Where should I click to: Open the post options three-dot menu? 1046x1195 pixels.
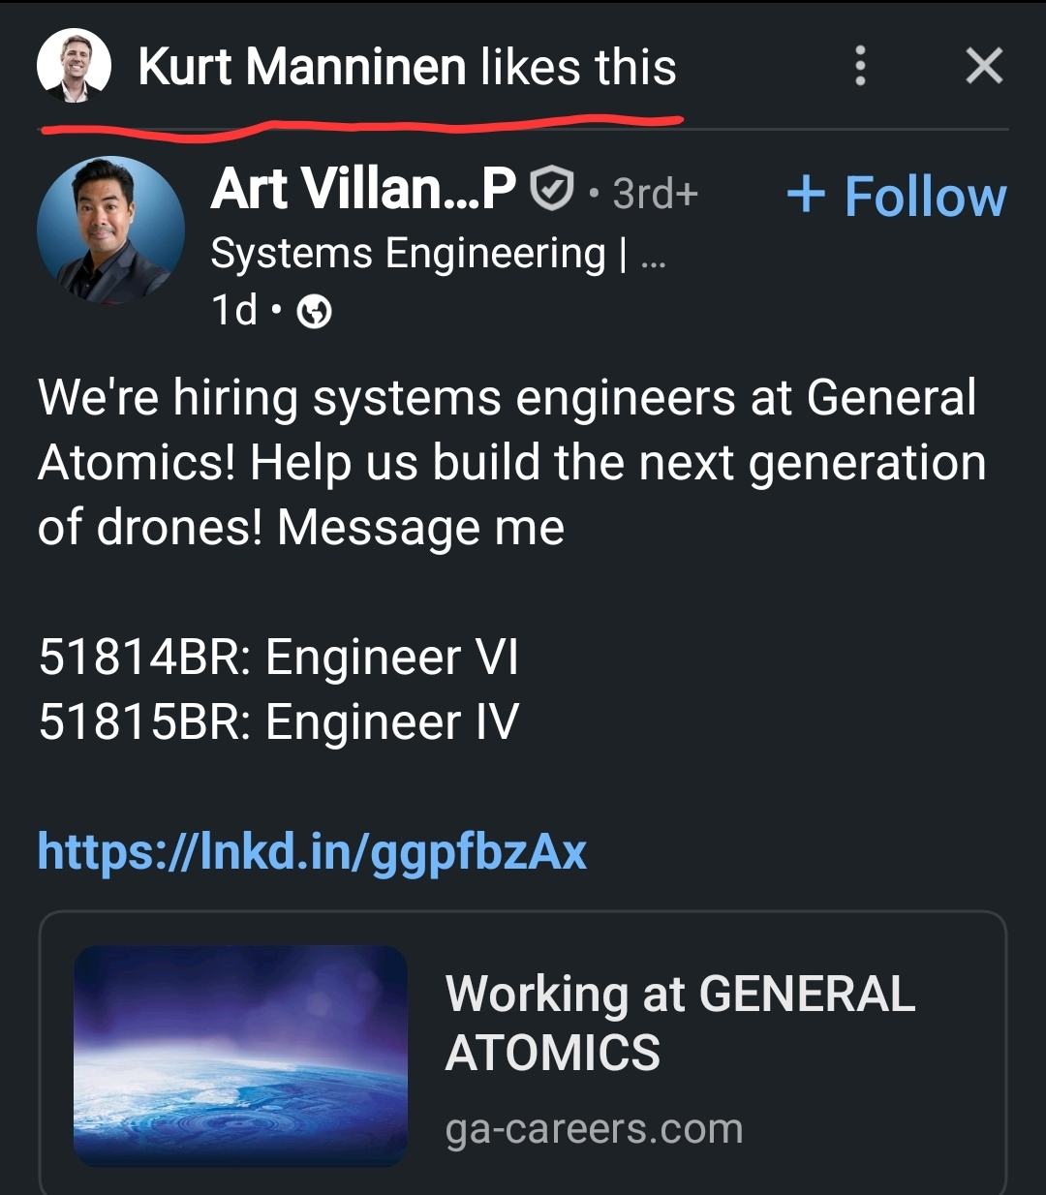coord(861,66)
